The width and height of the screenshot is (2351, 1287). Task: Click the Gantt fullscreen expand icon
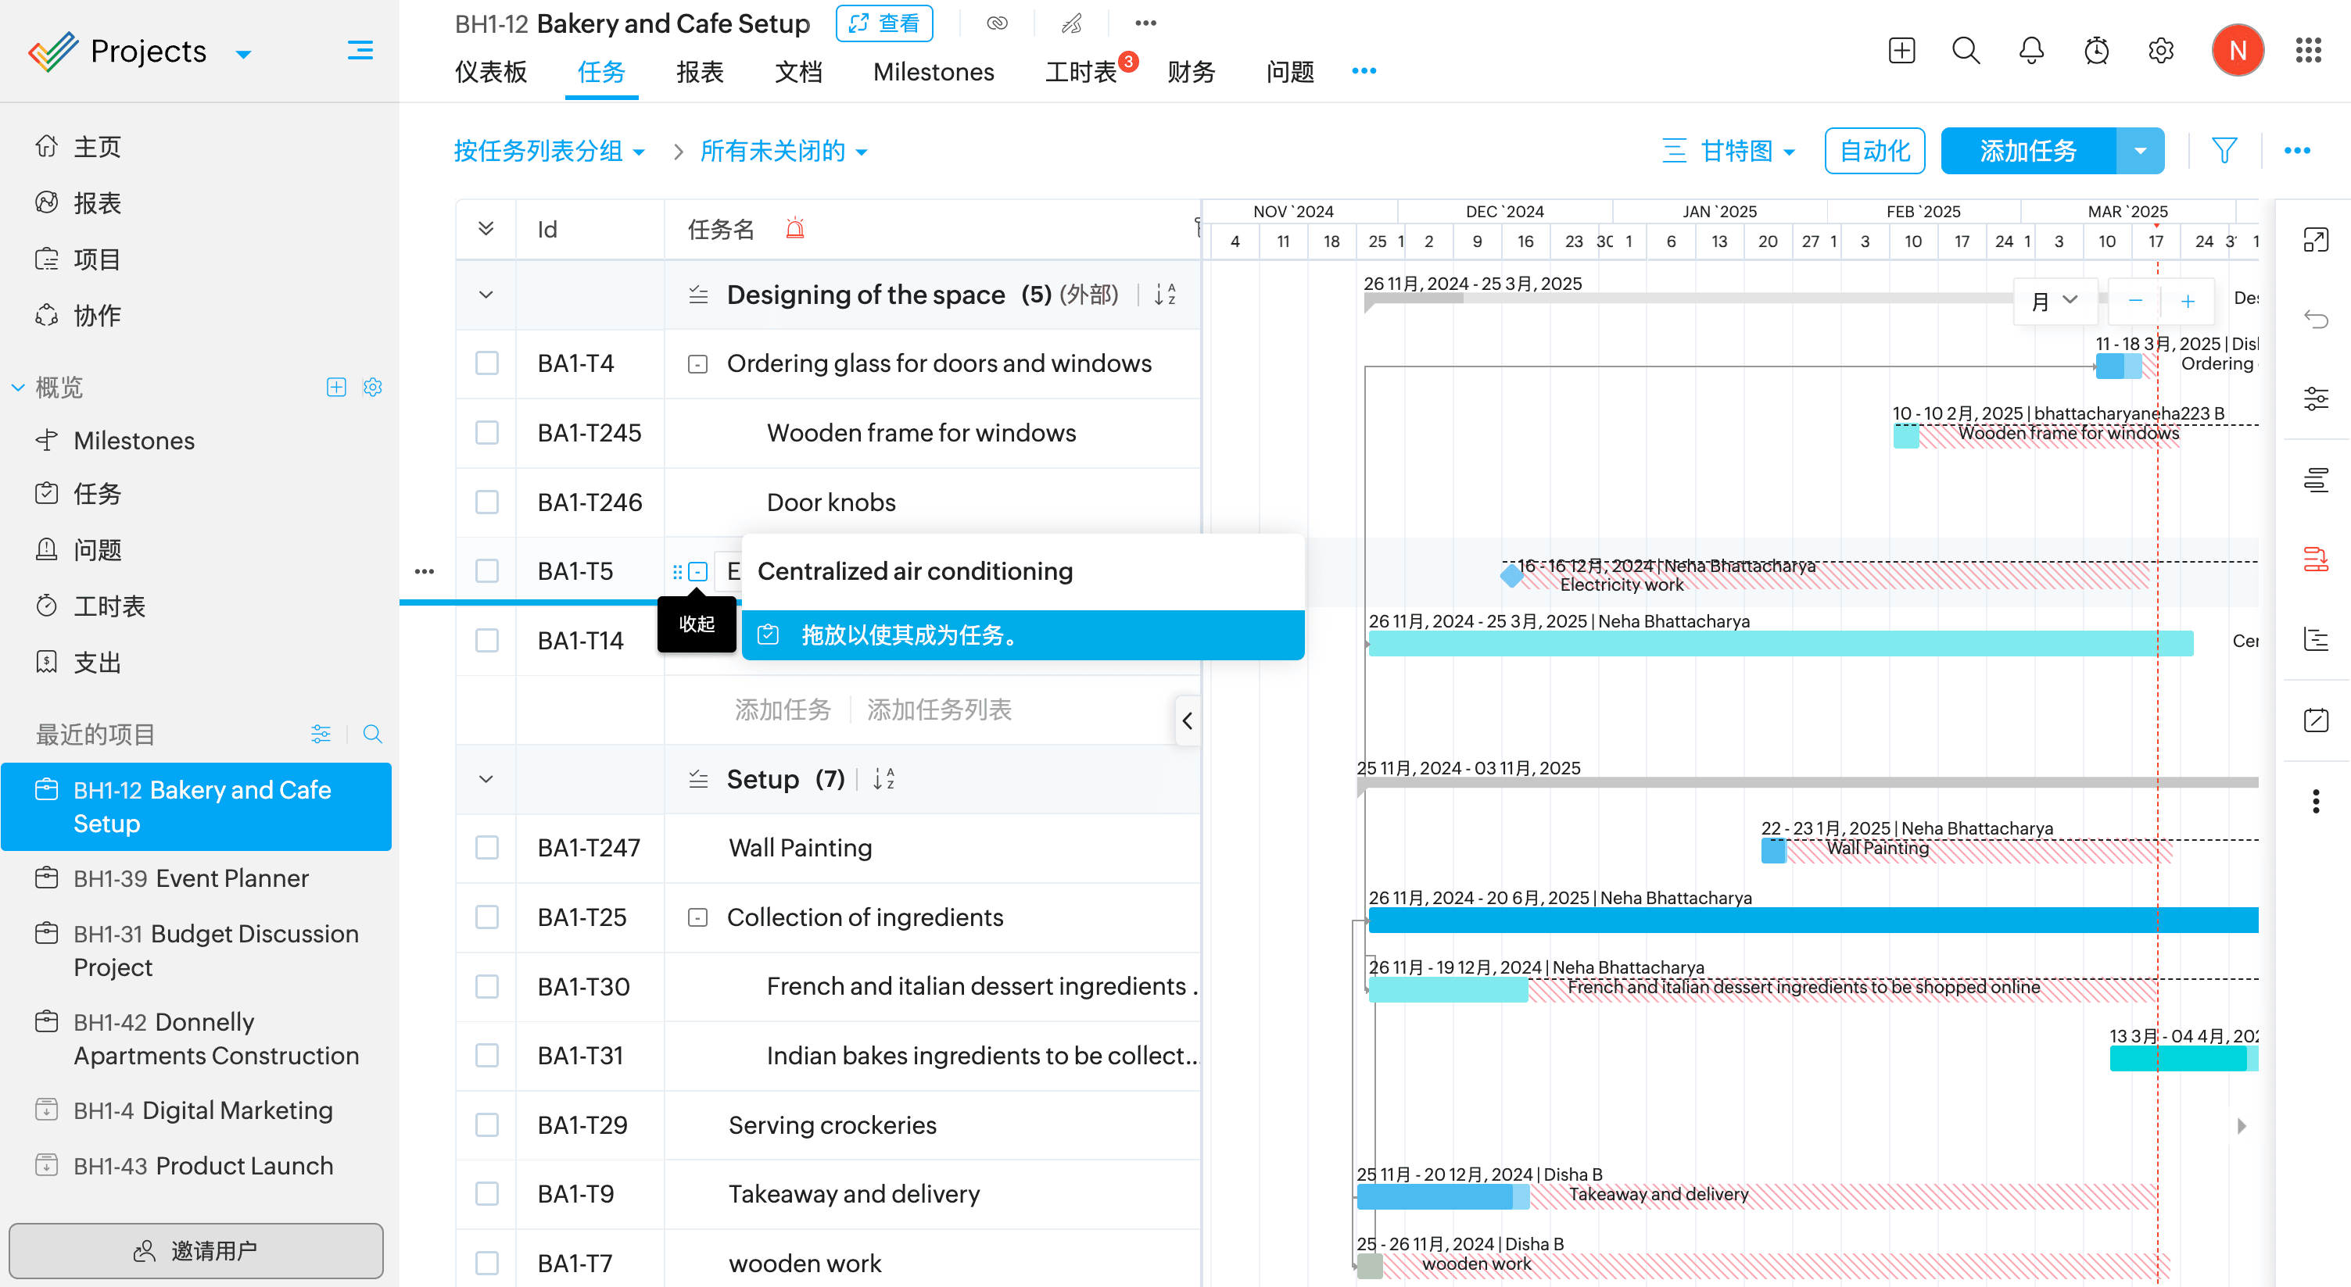pos(2315,240)
